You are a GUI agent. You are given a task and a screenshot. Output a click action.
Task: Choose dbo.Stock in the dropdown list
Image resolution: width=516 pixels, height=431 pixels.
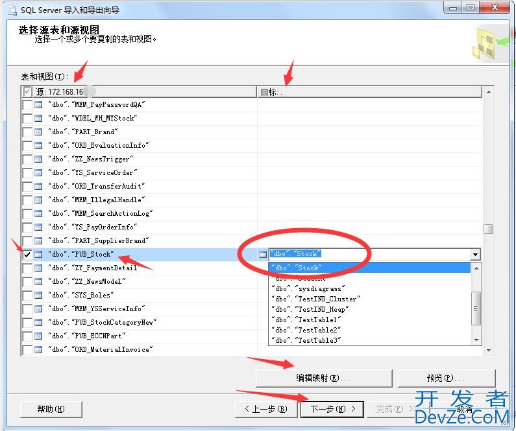[370, 268]
